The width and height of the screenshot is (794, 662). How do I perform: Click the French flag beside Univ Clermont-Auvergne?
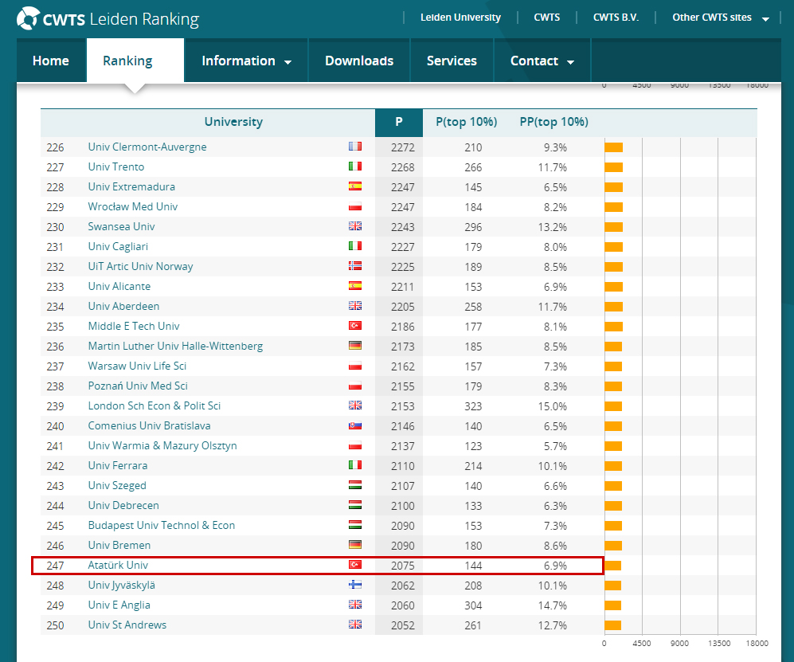[355, 147]
